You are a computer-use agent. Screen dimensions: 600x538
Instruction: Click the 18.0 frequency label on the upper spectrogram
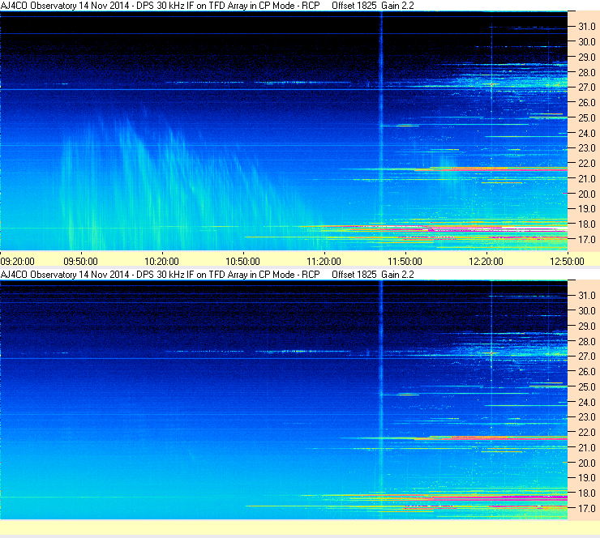[x=586, y=224]
